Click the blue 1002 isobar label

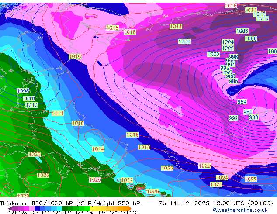click(228, 48)
